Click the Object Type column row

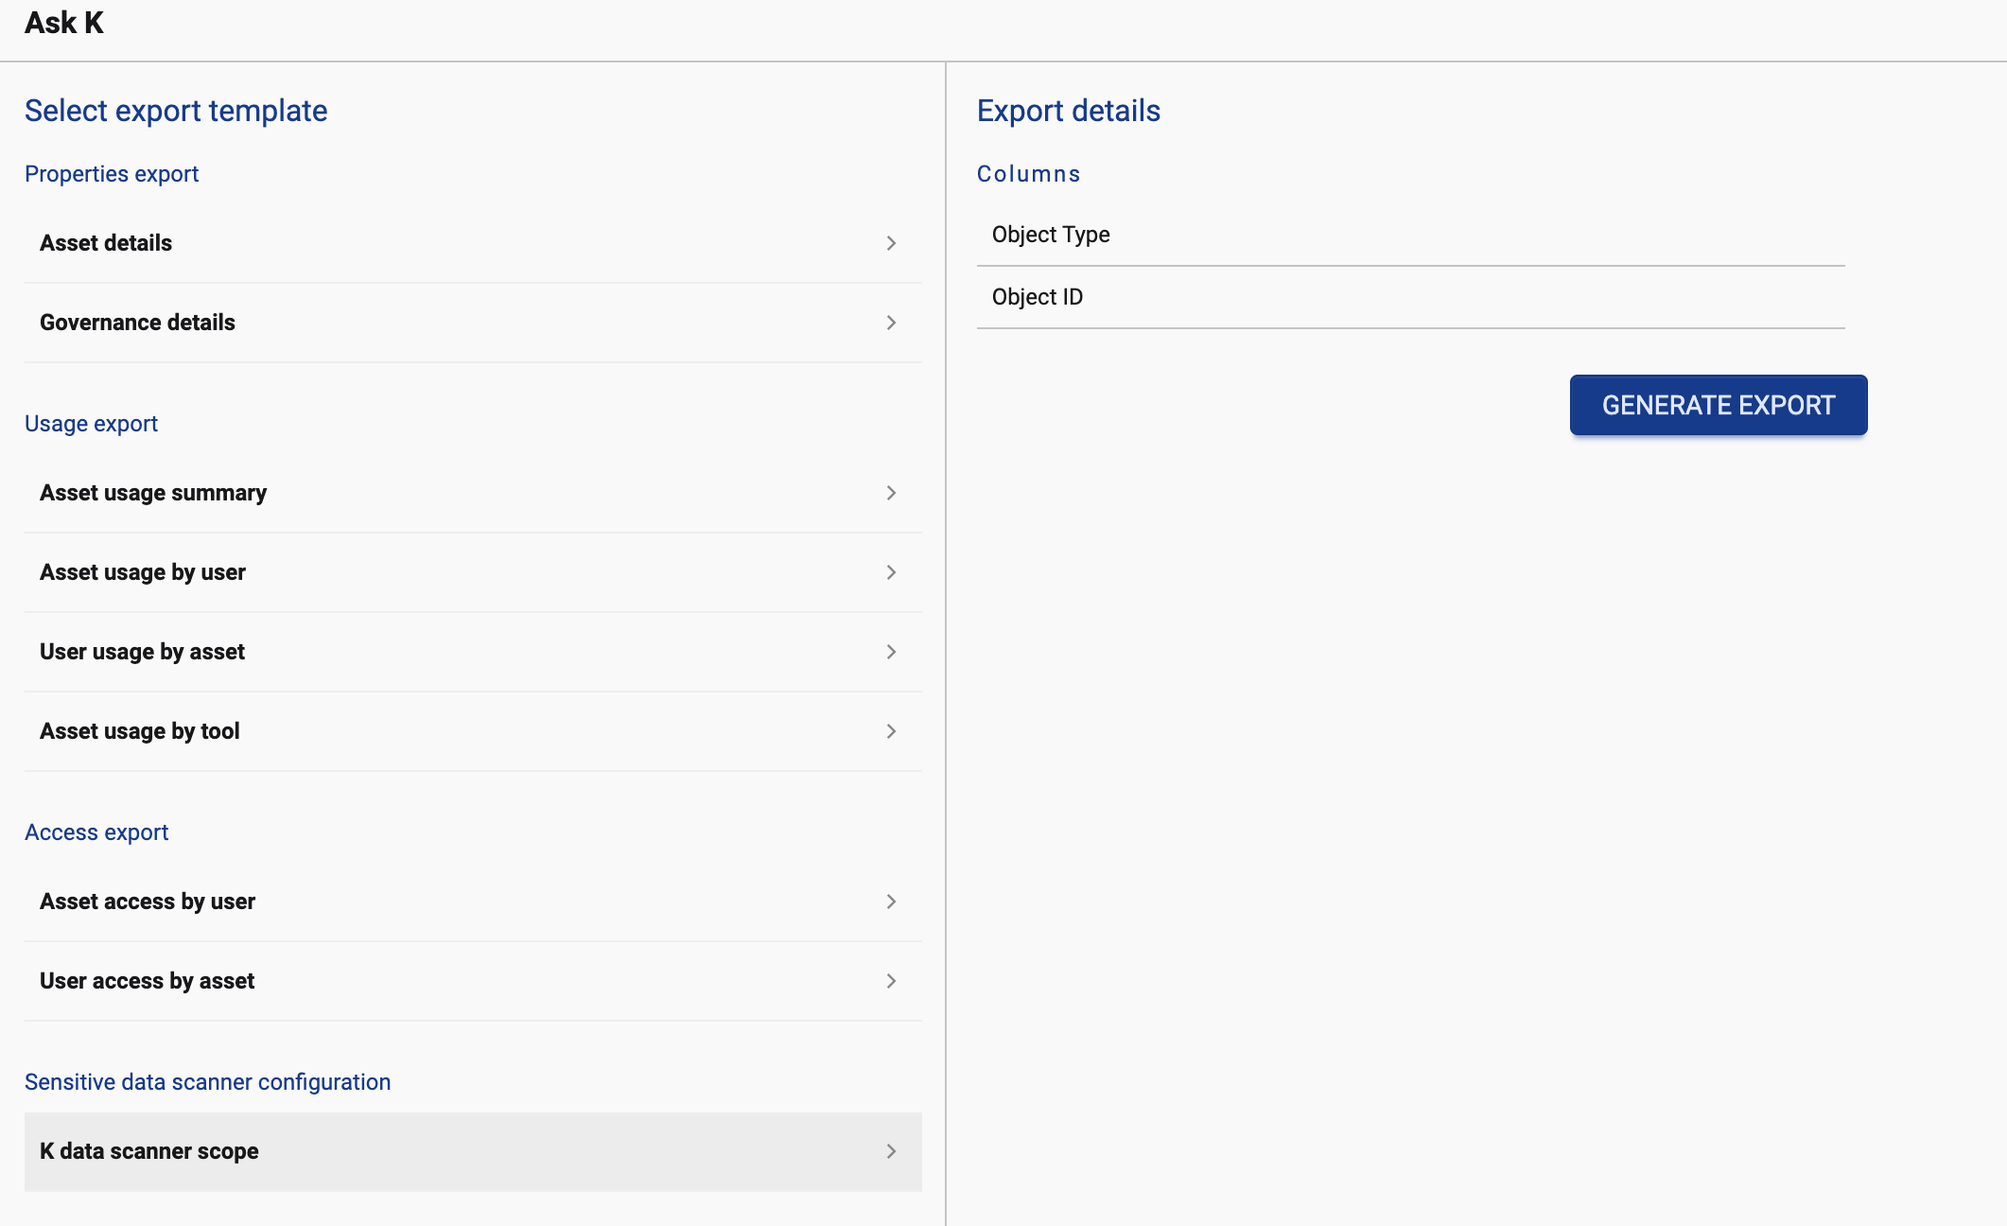tap(1051, 235)
